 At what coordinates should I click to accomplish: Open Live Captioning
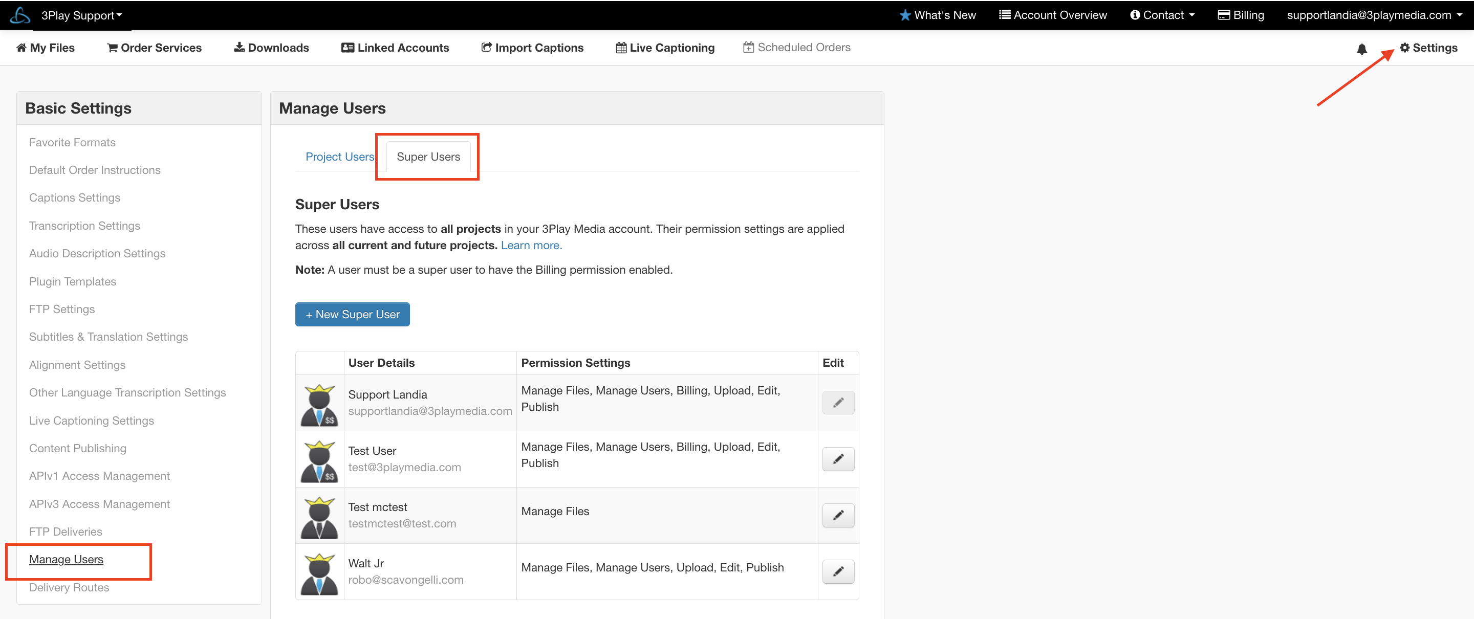(665, 48)
